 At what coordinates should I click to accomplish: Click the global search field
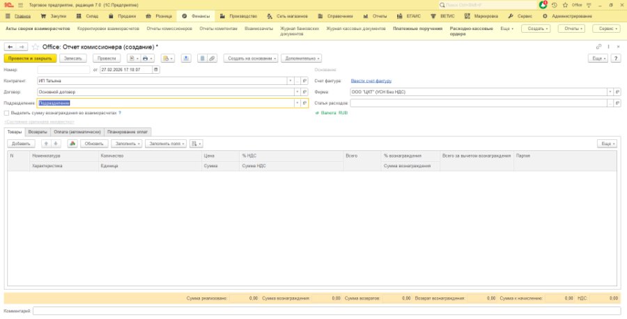pyautogui.click(x=488, y=5)
